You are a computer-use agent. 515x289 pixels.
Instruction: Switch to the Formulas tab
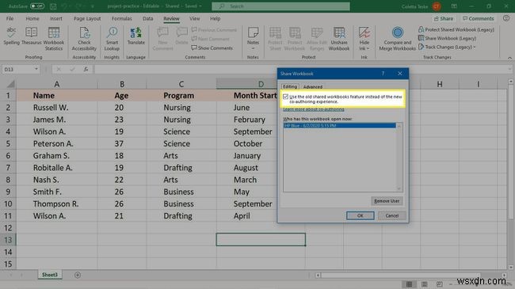pyautogui.click(x=121, y=19)
